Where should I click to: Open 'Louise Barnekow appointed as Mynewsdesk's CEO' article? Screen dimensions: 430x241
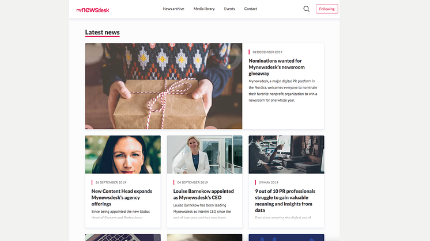tap(203, 194)
